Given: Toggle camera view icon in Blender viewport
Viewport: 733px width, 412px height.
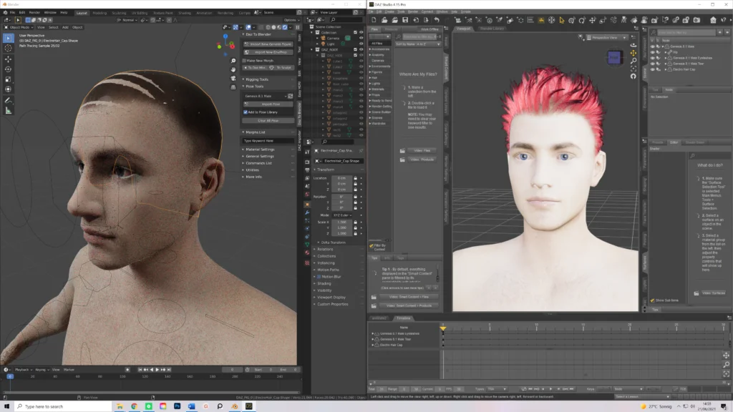Looking at the screenshot, I should [233, 78].
